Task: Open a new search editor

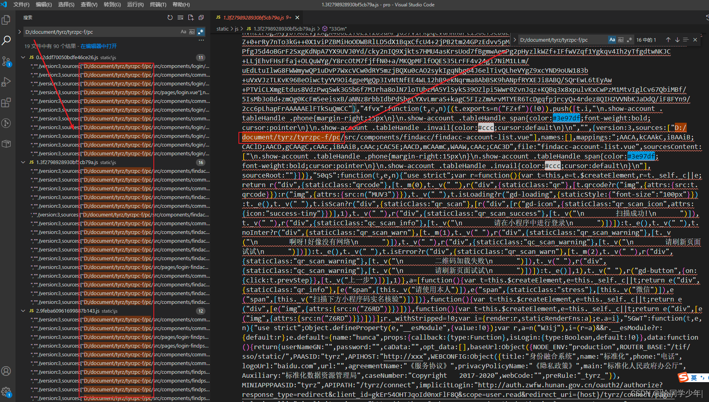Action: pyautogui.click(x=191, y=17)
